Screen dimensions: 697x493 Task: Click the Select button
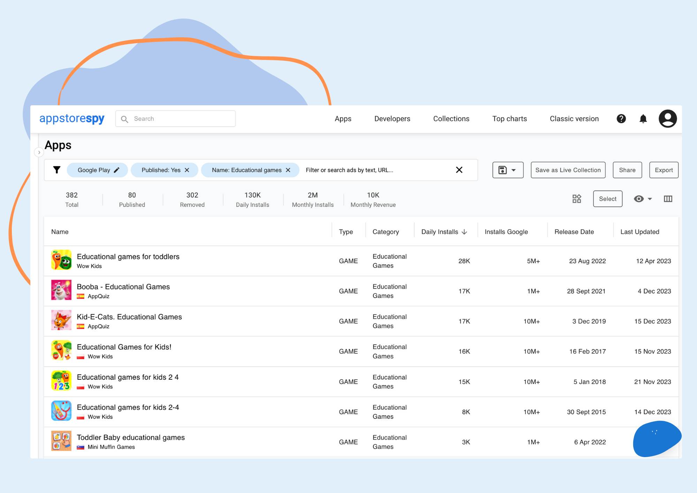pyautogui.click(x=607, y=199)
